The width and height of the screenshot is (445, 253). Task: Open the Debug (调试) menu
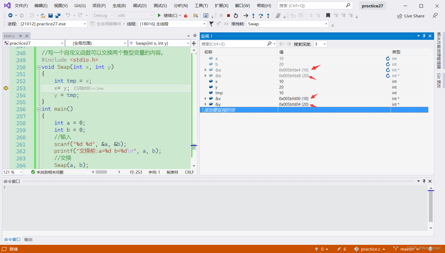click(140, 6)
